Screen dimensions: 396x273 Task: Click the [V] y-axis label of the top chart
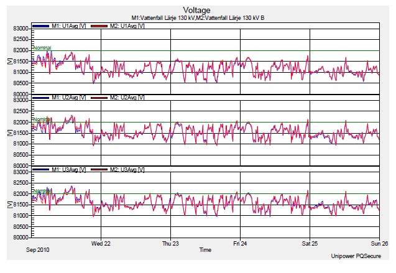(9, 61)
